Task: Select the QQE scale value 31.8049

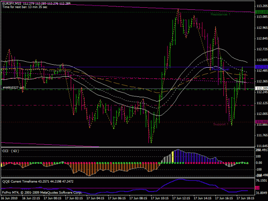Action: click(x=262, y=193)
